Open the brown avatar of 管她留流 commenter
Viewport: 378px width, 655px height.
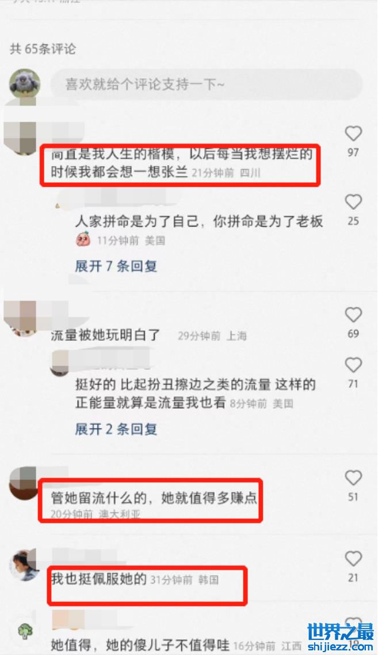(x=24, y=483)
